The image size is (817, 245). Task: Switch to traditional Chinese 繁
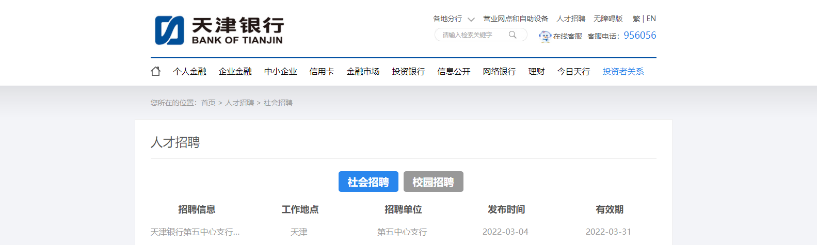636,19
